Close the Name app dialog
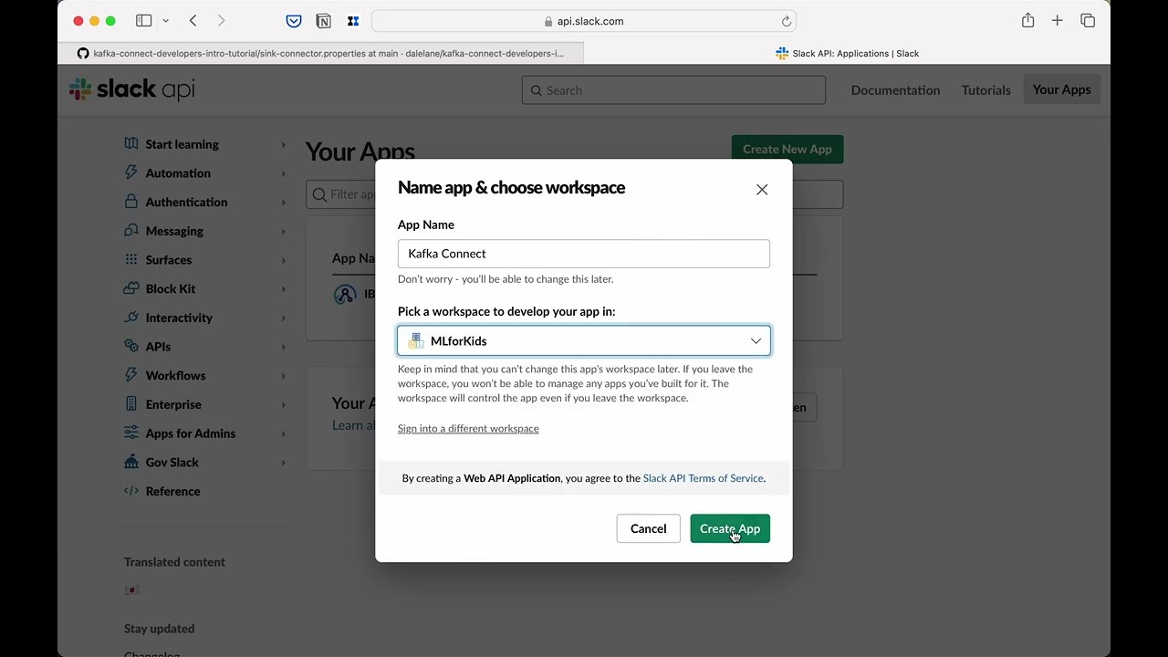This screenshot has height=657, width=1168. tap(762, 189)
